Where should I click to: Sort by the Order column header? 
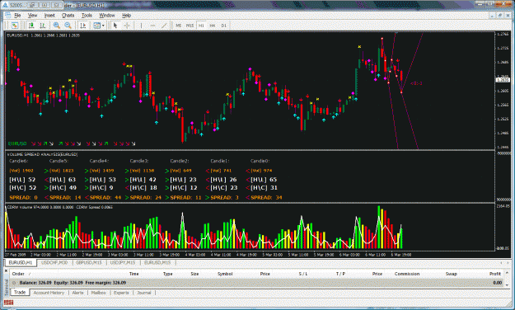(18, 274)
